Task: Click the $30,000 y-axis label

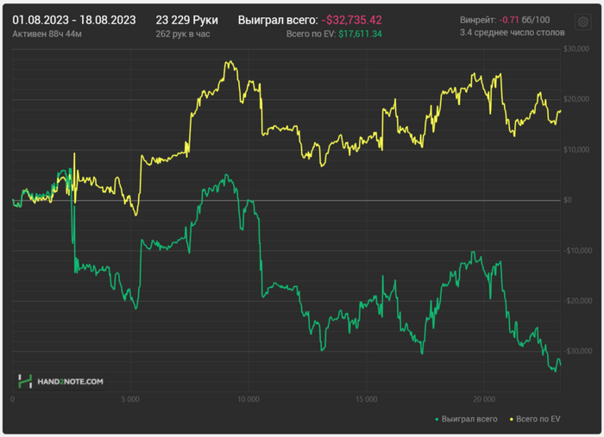Action: pos(576,49)
